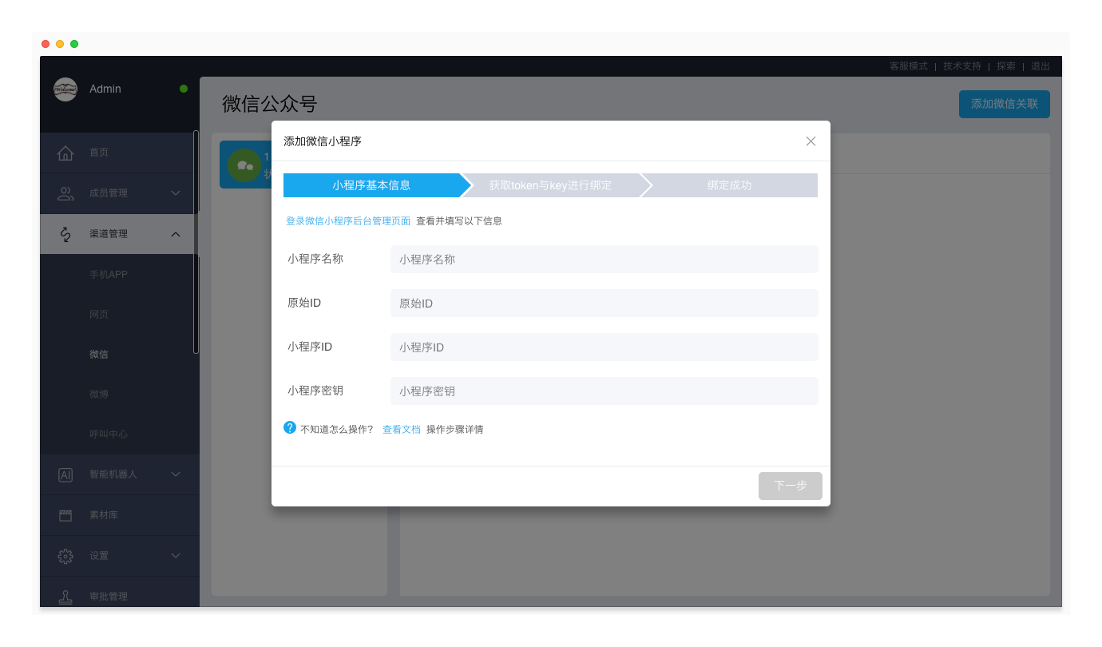Click the Admin profile avatar
The width and height of the screenshot is (1102, 647).
point(65,89)
